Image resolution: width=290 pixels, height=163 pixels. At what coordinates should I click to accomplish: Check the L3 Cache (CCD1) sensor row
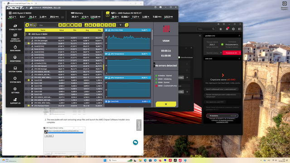pos(29,63)
